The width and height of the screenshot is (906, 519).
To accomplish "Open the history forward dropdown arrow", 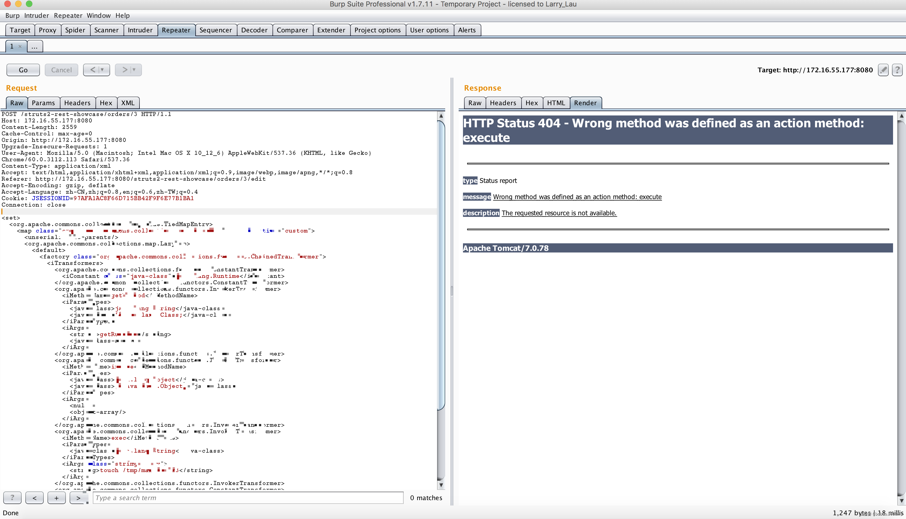I will 134,70.
